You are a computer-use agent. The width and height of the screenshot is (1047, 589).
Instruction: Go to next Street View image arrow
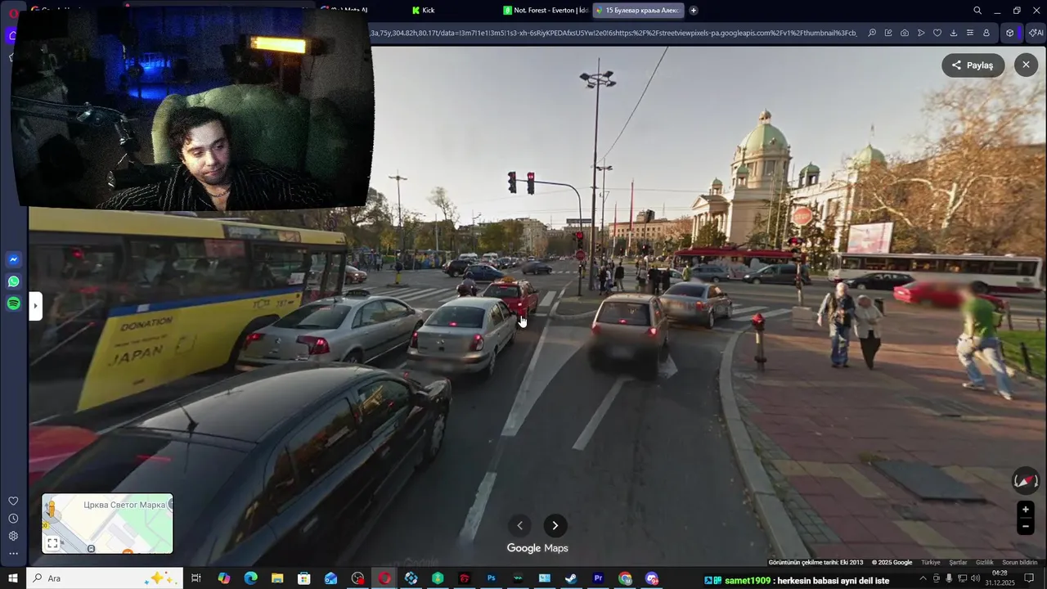[x=555, y=526]
